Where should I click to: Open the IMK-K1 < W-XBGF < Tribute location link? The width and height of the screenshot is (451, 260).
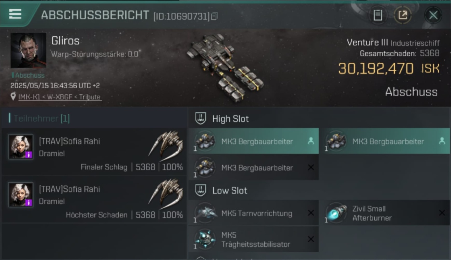coord(59,97)
